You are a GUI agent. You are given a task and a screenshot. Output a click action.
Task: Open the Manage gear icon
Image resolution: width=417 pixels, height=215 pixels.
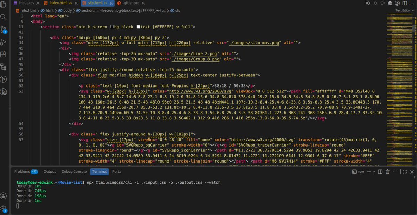click(3, 209)
